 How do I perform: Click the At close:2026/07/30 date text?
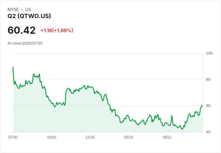tap(25, 43)
